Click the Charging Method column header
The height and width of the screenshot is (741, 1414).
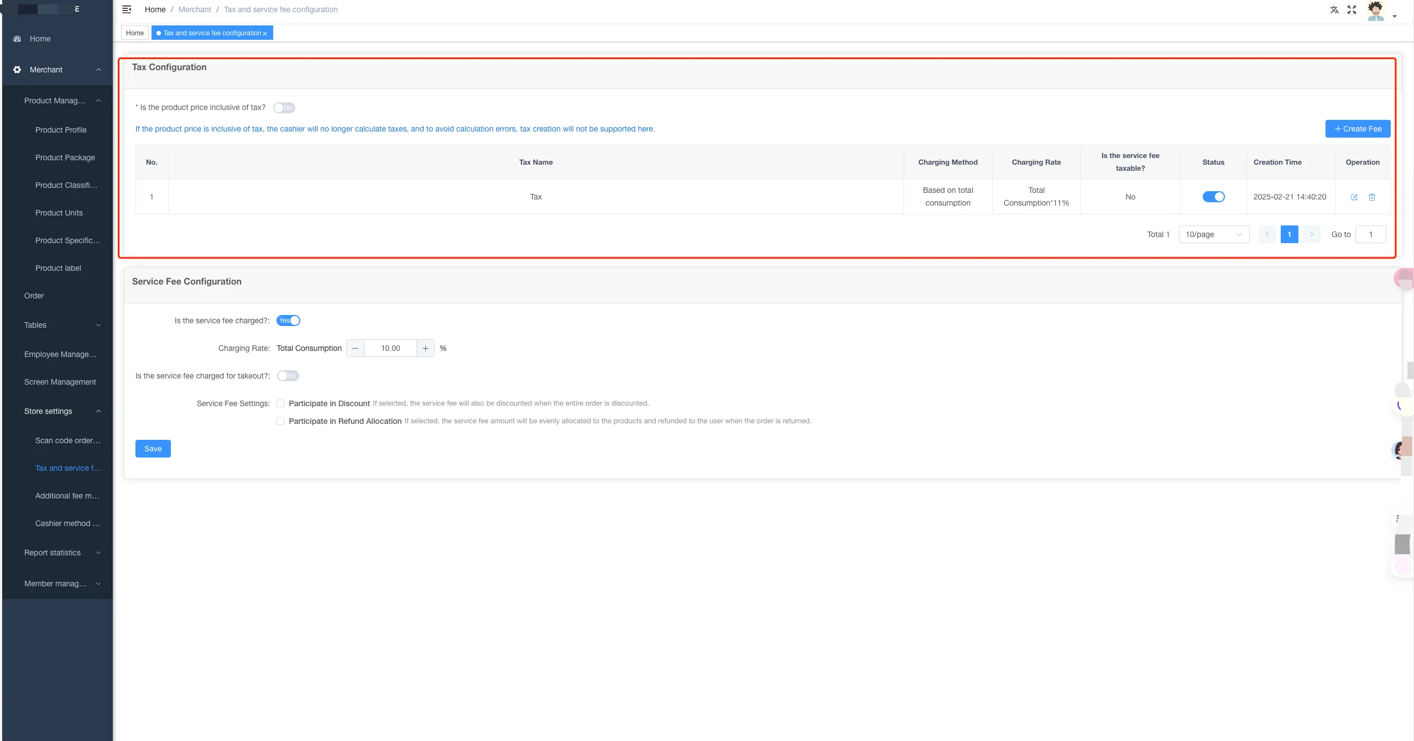[948, 162]
